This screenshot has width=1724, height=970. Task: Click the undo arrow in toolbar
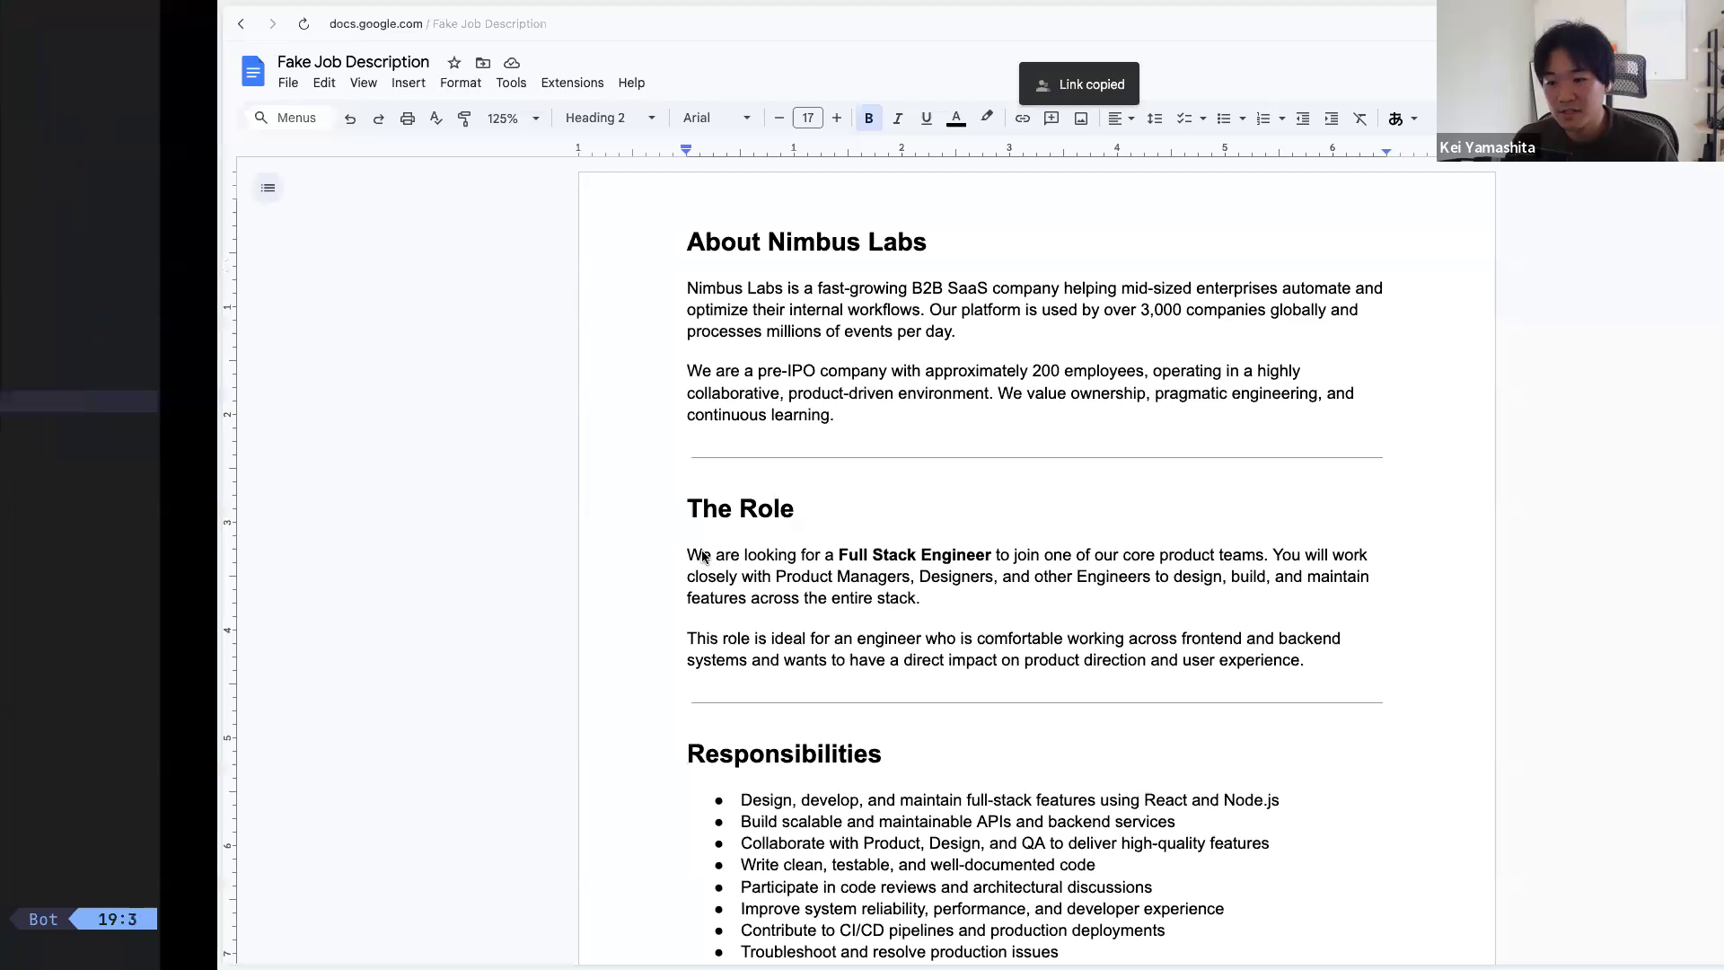[x=350, y=119]
